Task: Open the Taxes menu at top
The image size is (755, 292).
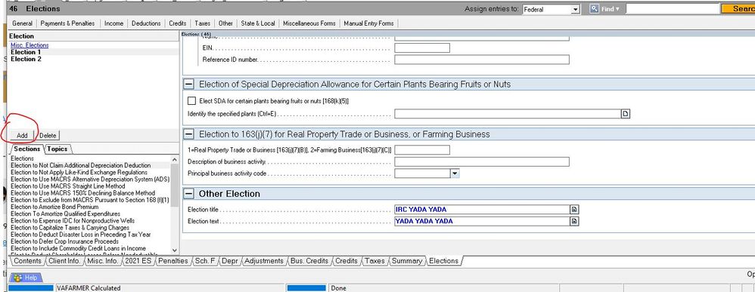Action: [202, 23]
